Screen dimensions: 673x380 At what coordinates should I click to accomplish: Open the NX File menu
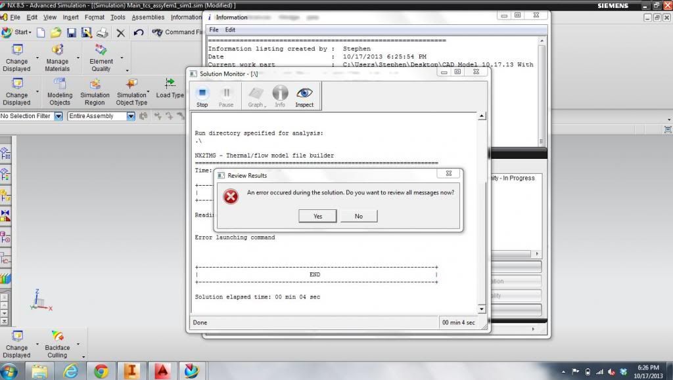point(15,17)
